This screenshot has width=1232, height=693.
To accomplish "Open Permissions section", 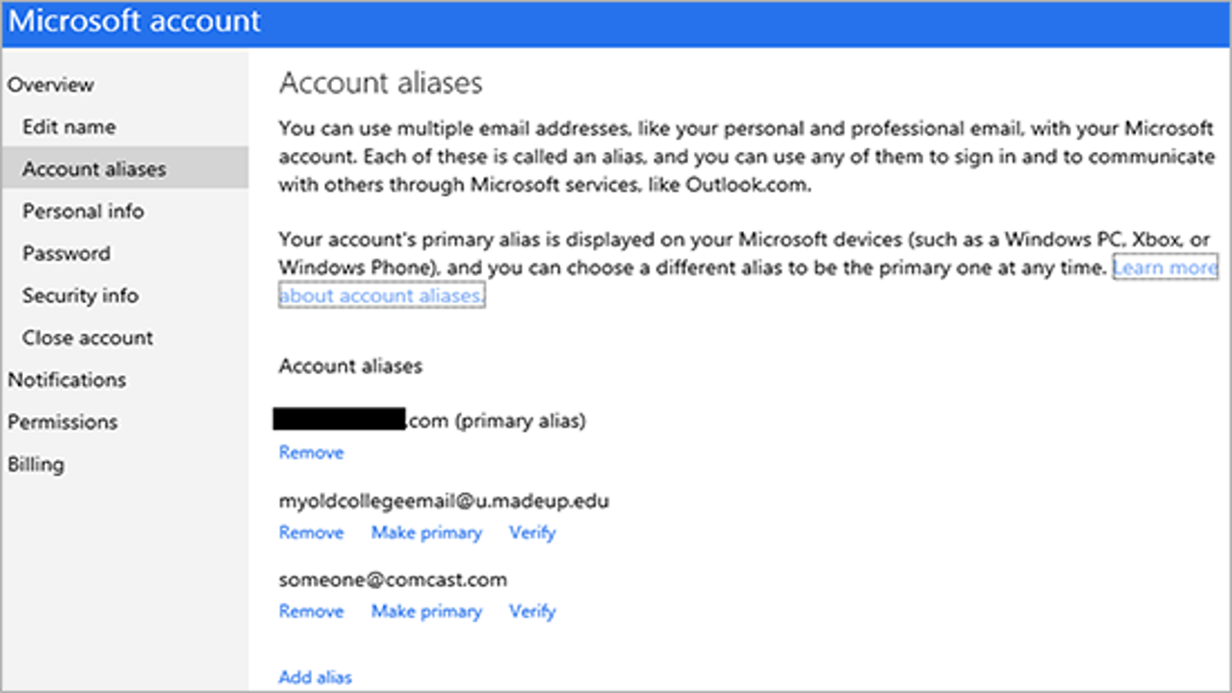I will pyautogui.click(x=63, y=422).
